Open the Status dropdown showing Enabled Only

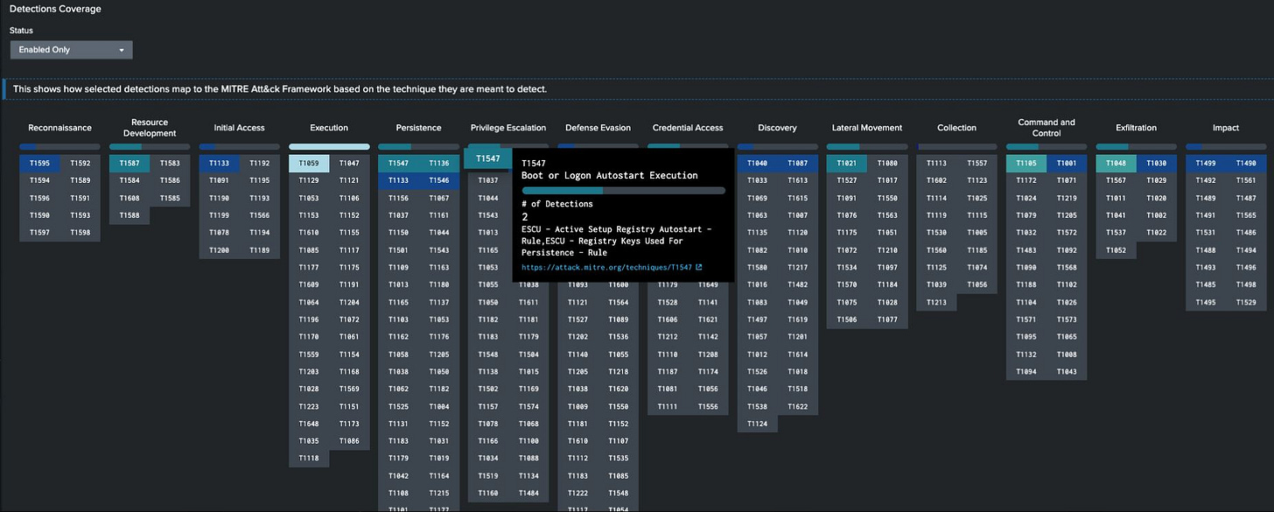(71, 50)
